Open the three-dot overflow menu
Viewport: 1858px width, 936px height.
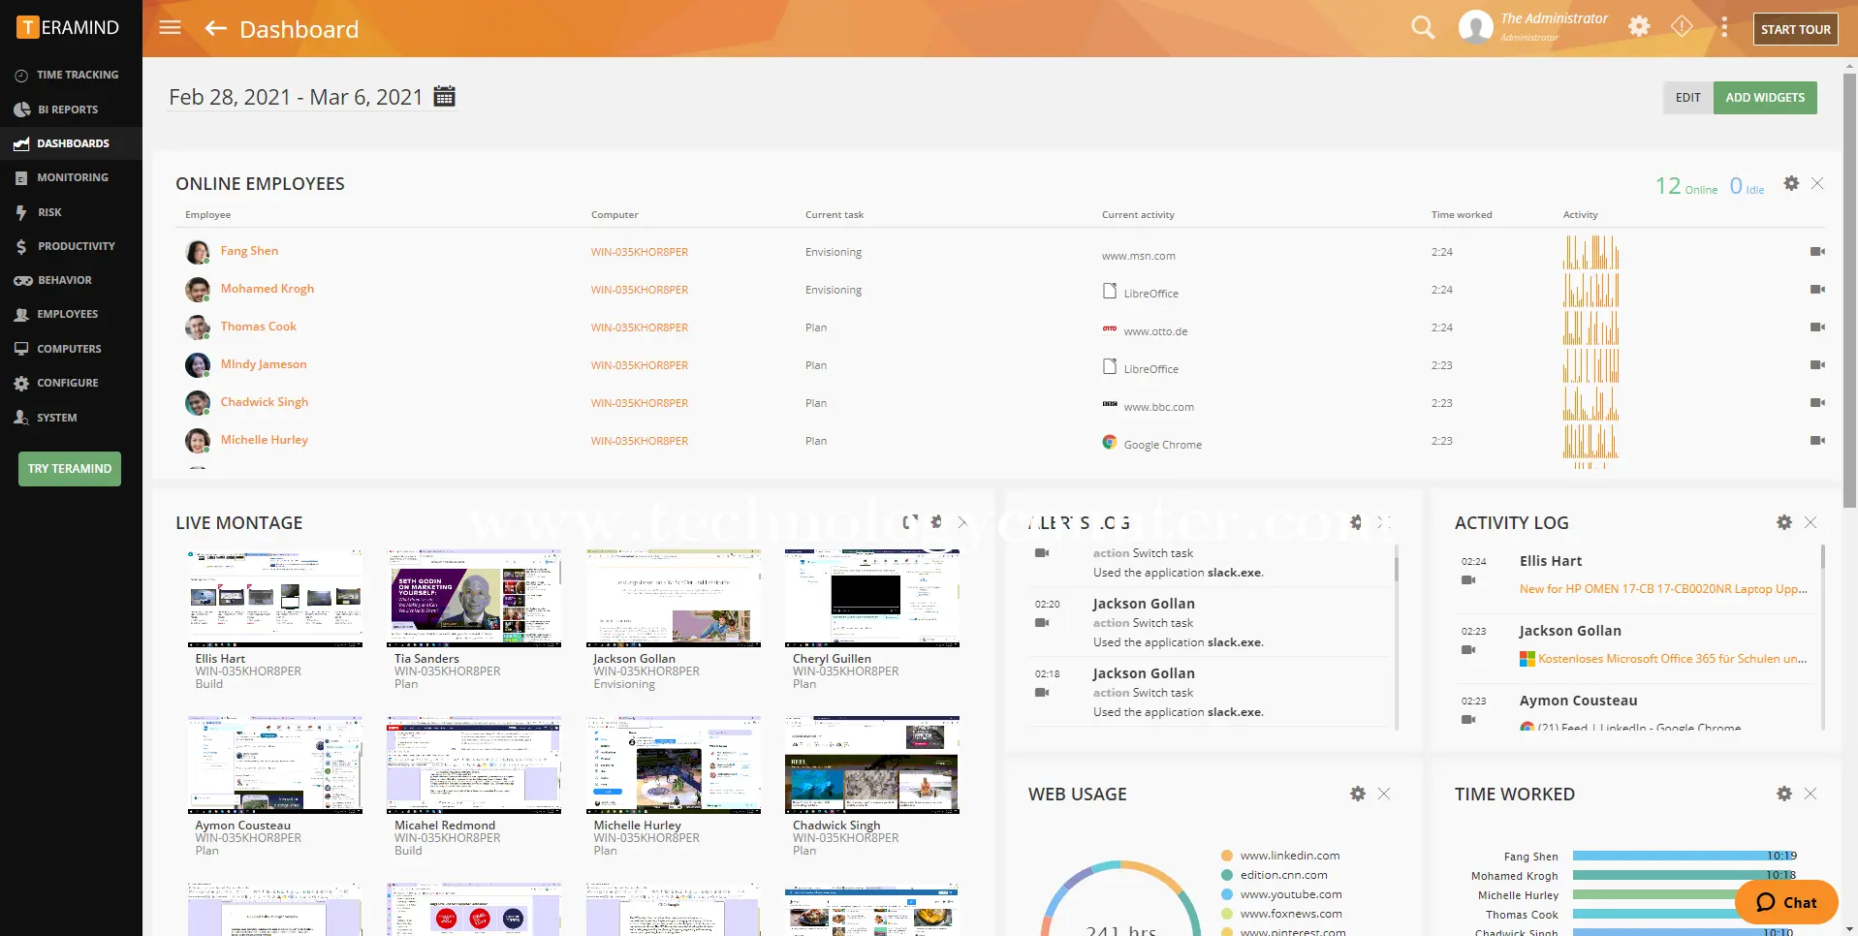tap(1724, 27)
